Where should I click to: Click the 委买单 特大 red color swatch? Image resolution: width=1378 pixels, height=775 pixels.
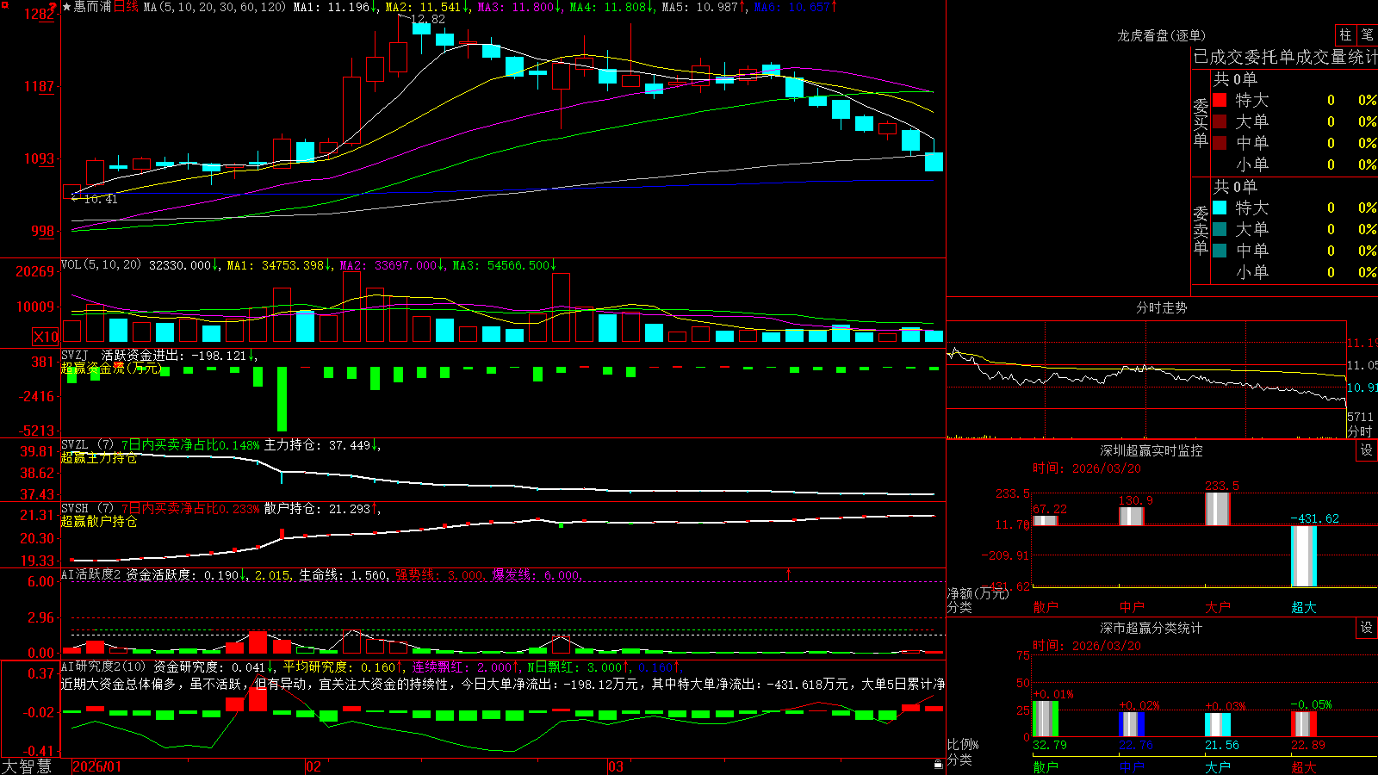(1220, 100)
